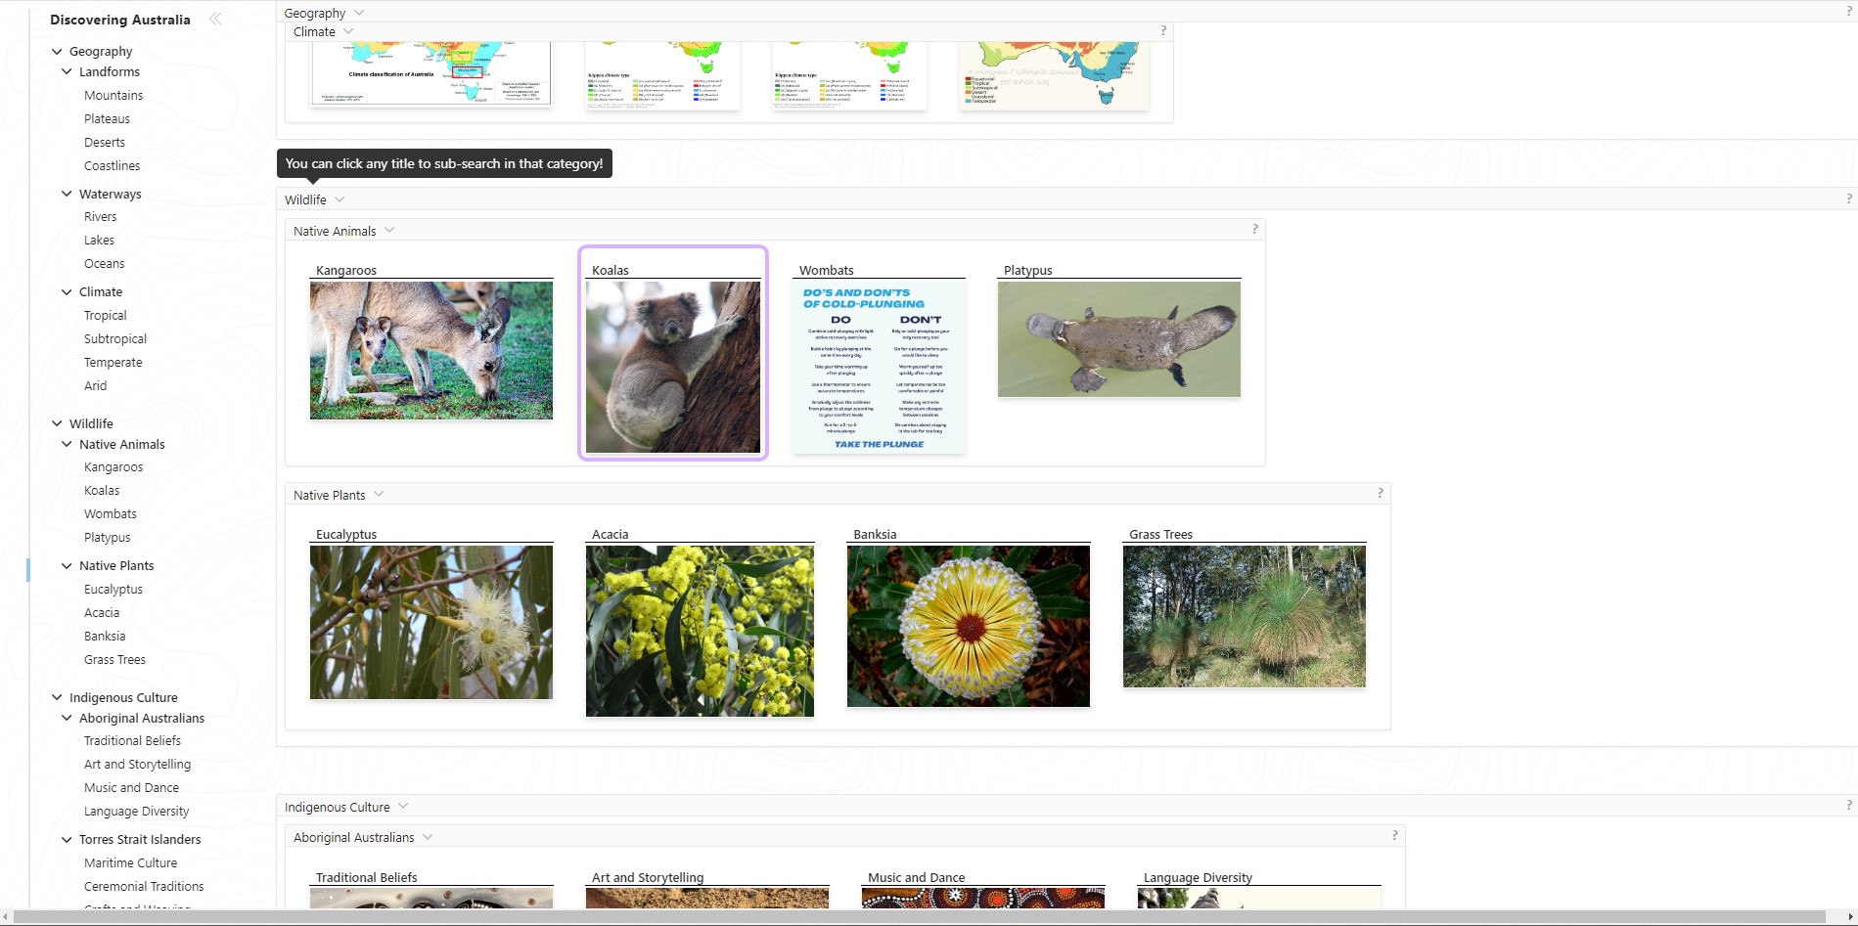The width and height of the screenshot is (1858, 926).
Task: Click the Wombats card title in Native Animals
Action: (x=827, y=270)
